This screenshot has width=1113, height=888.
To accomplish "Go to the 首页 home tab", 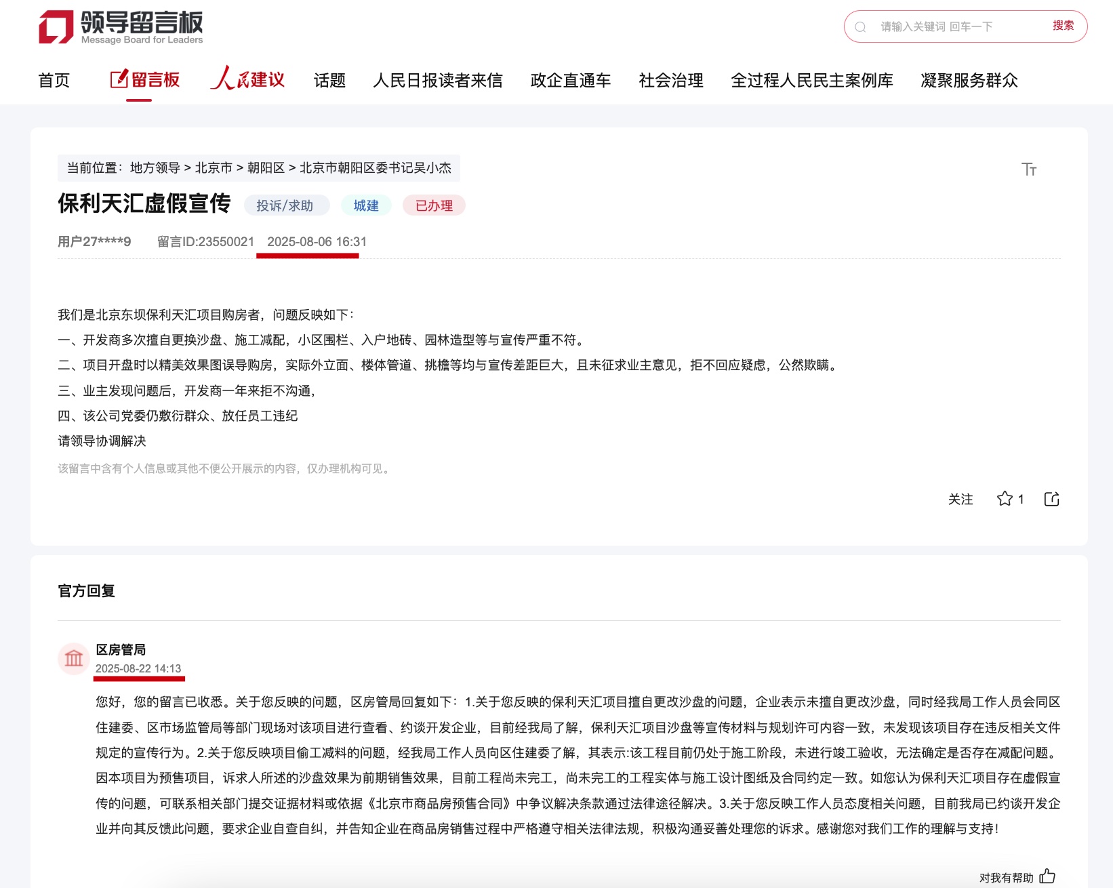I will click(x=54, y=81).
